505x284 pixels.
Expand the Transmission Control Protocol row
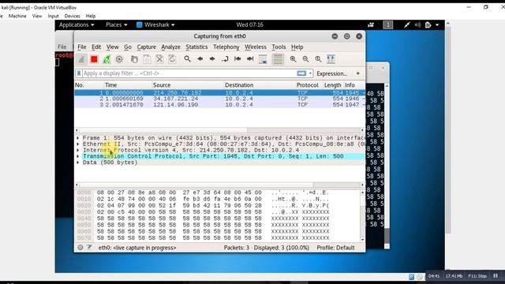(x=78, y=156)
